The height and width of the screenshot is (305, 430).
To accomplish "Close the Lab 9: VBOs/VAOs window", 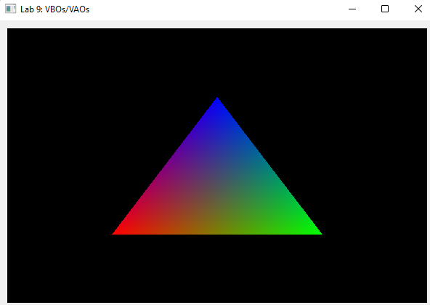I will [x=418, y=9].
